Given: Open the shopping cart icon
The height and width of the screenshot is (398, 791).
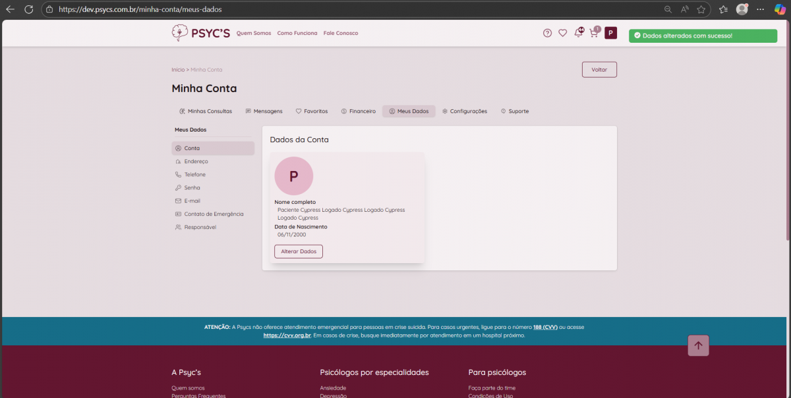Looking at the screenshot, I should tap(594, 33).
